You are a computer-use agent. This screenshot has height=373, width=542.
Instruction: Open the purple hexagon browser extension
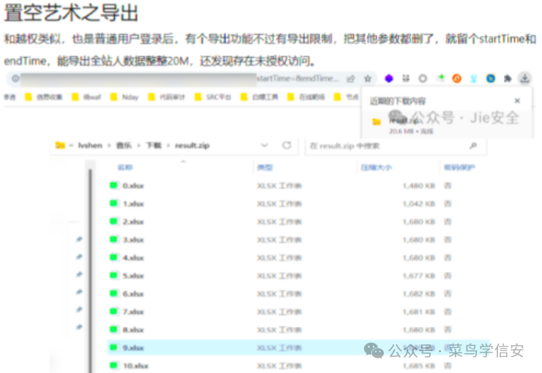coord(389,79)
